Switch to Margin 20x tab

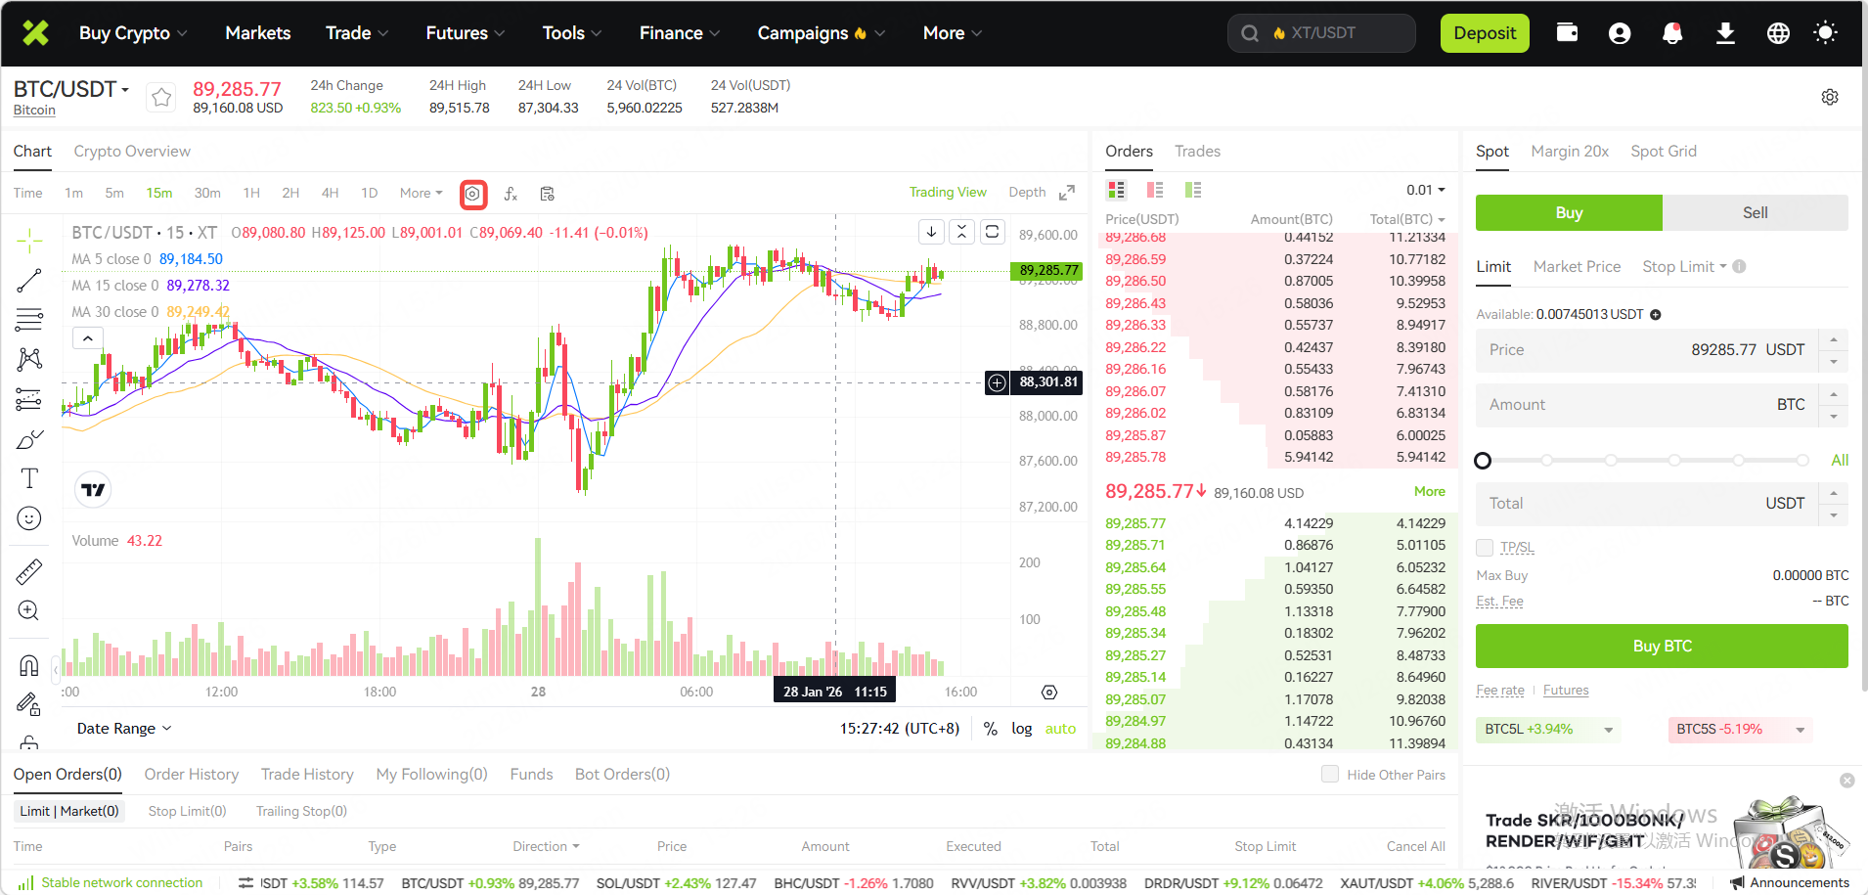pyautogui.click(x=1570, y=152)
